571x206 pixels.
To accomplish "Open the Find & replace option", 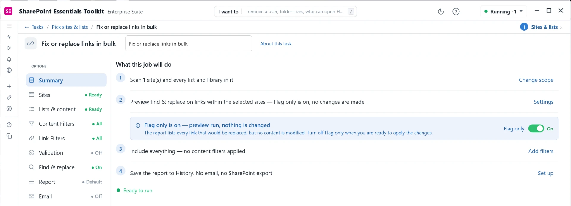I will (x=66, y=167).
